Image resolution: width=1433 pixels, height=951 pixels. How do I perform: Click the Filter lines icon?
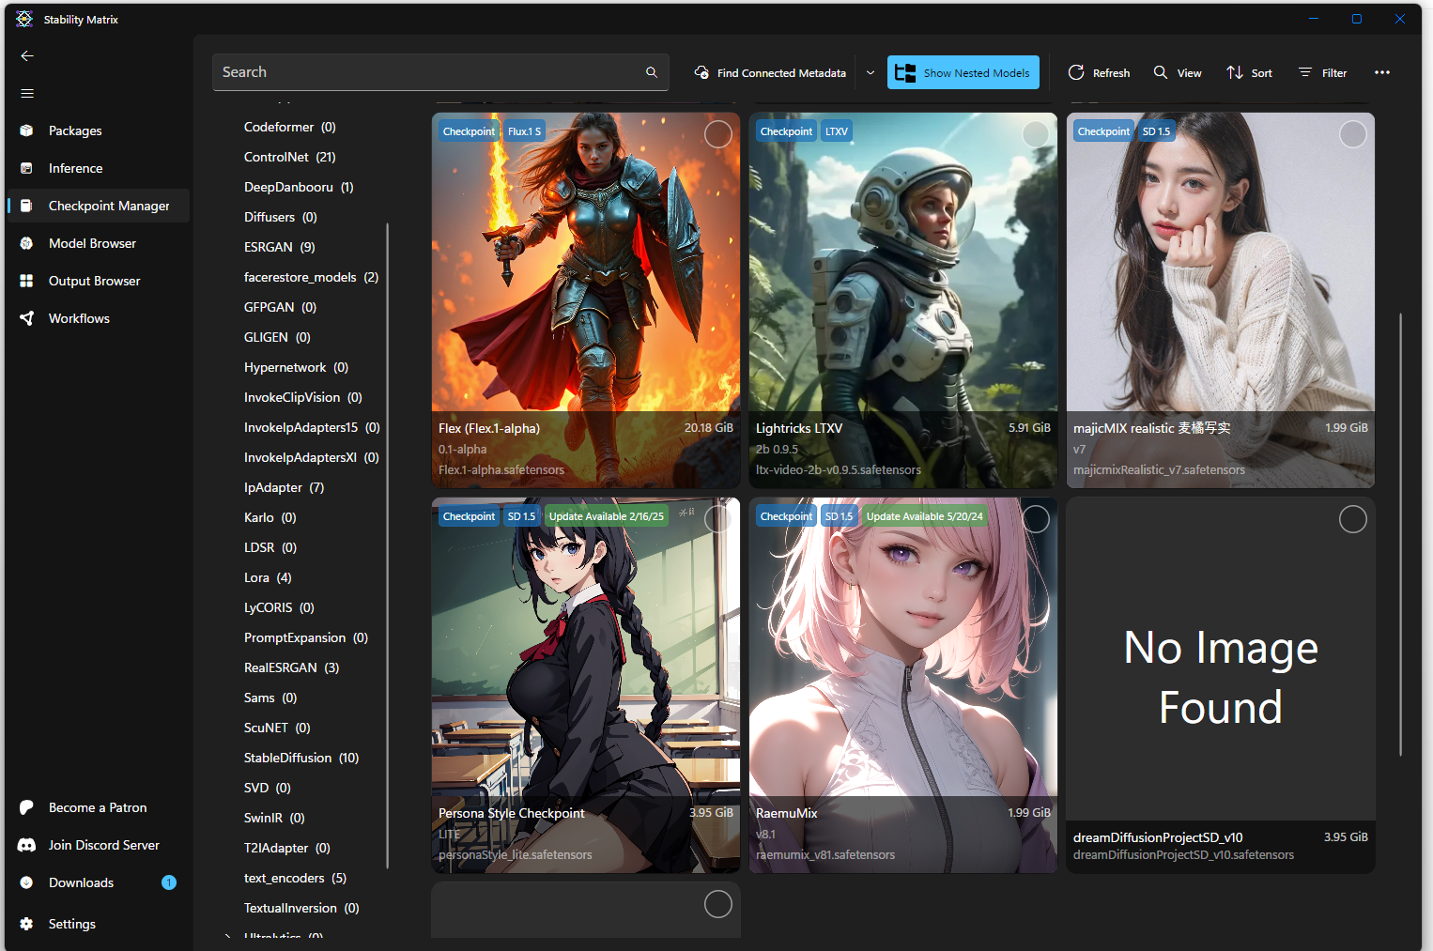(1304, 72)
